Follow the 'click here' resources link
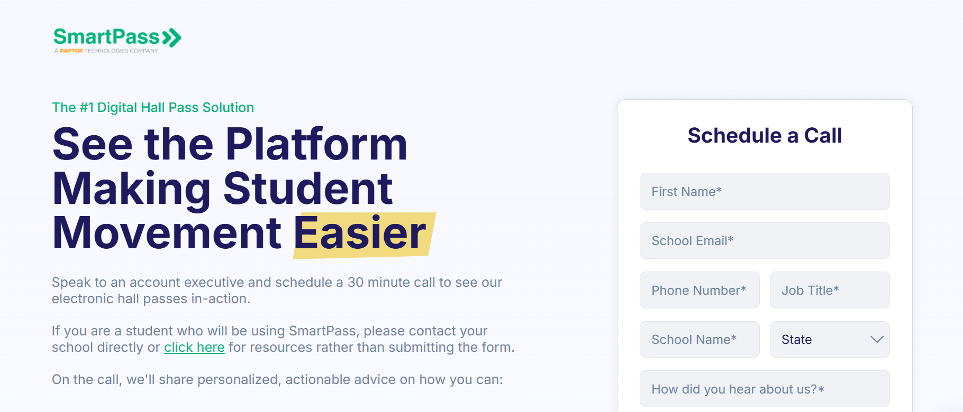Image resolution: width=963 pixels, height=412 pixels. click(x=194, y=347)
